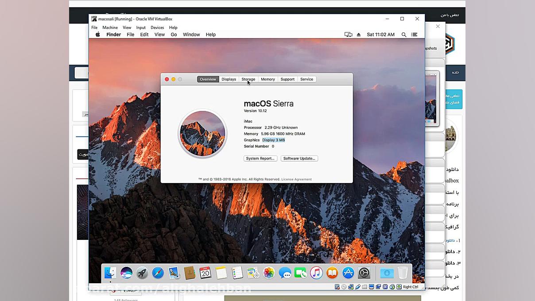Open VirtualBox View menu
The image size is (535, 301).
point(127,27)
